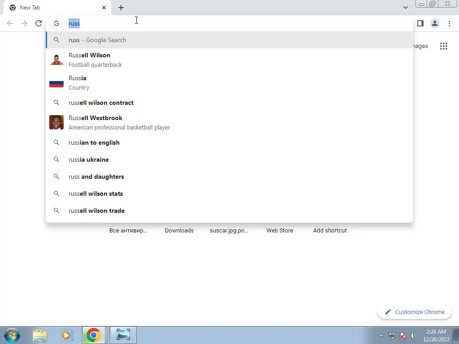Viewport: 459px width, 344px height.
Task: Choose the Russia Country suggestion
Action: click(229, 83)
